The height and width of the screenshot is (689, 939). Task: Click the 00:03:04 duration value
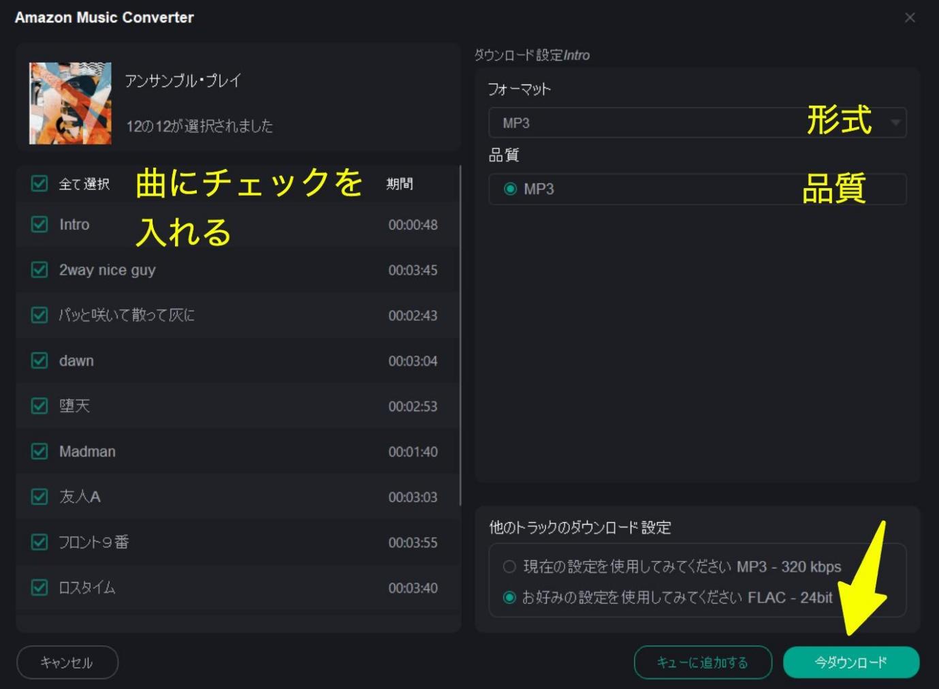pos(413,361)
